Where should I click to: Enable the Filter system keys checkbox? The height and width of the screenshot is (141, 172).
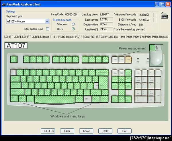coord(48,29)
